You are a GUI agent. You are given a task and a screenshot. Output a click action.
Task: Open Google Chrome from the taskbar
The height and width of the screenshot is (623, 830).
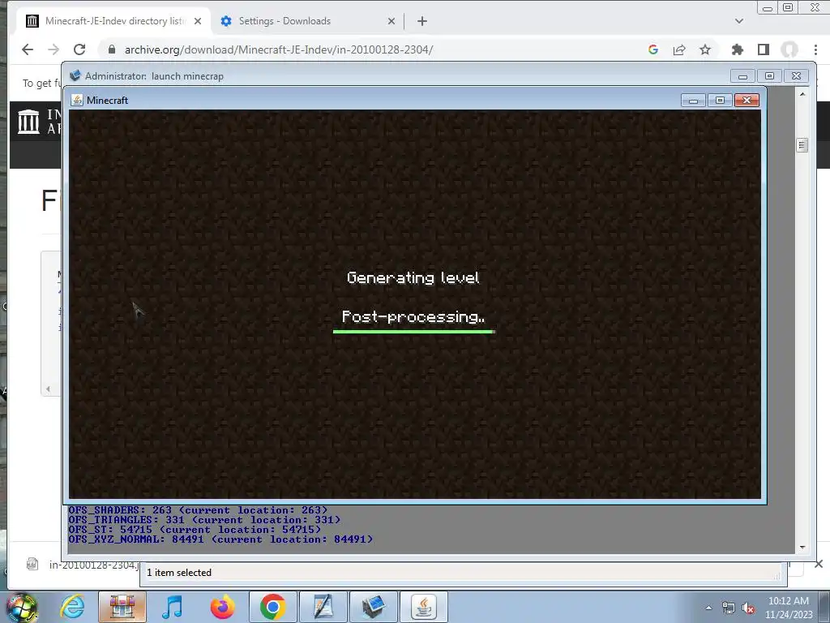click(x=272, y=607)
